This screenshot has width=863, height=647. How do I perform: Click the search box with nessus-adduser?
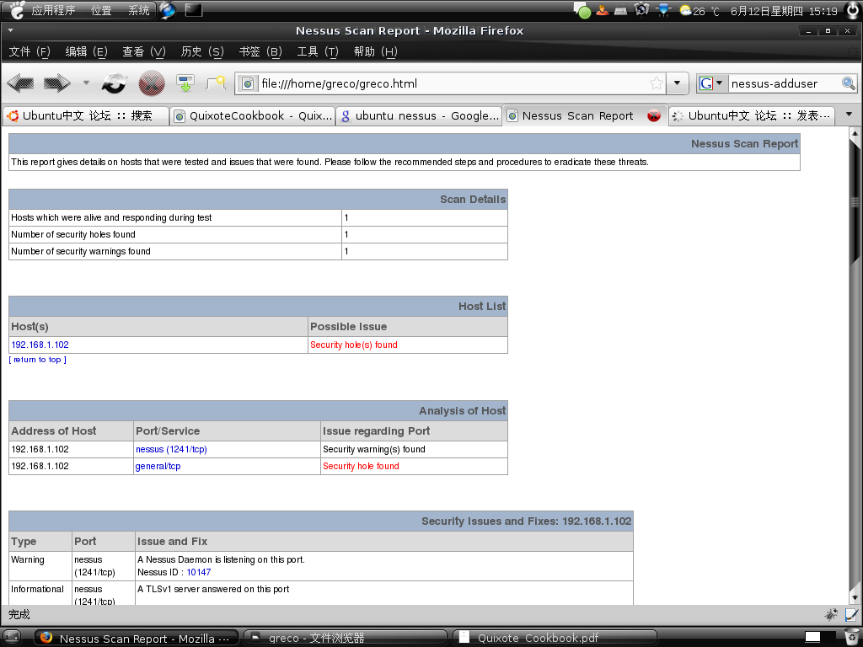(785, 83)
